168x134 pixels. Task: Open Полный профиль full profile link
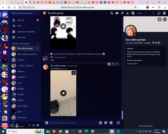[x=145, y=126]
